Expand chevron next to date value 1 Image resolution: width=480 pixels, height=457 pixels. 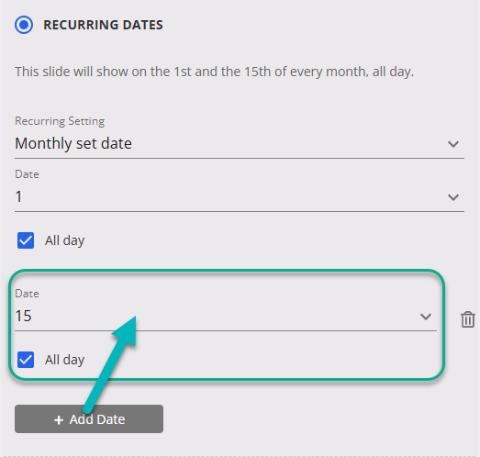(x=453, y=196)
